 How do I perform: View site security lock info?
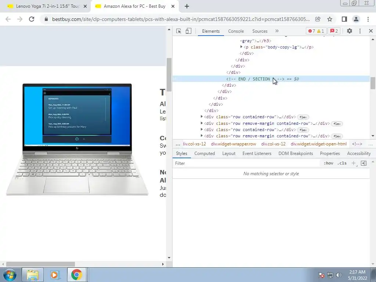46,19
